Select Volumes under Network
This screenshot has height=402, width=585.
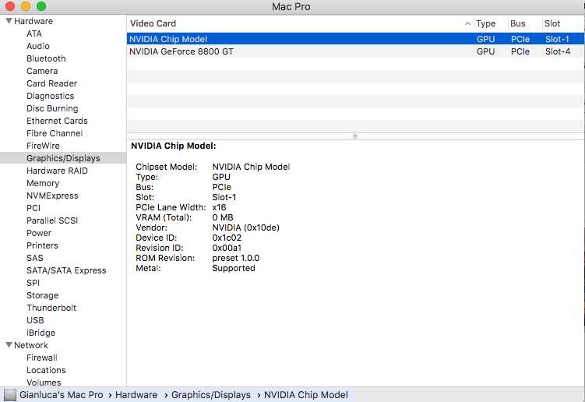click(44, 383)
